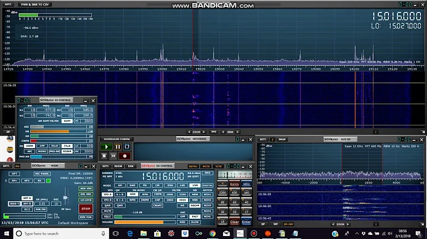
Task: Adjust the VOLUME slider in RX Control
Action: coord(145,222)
